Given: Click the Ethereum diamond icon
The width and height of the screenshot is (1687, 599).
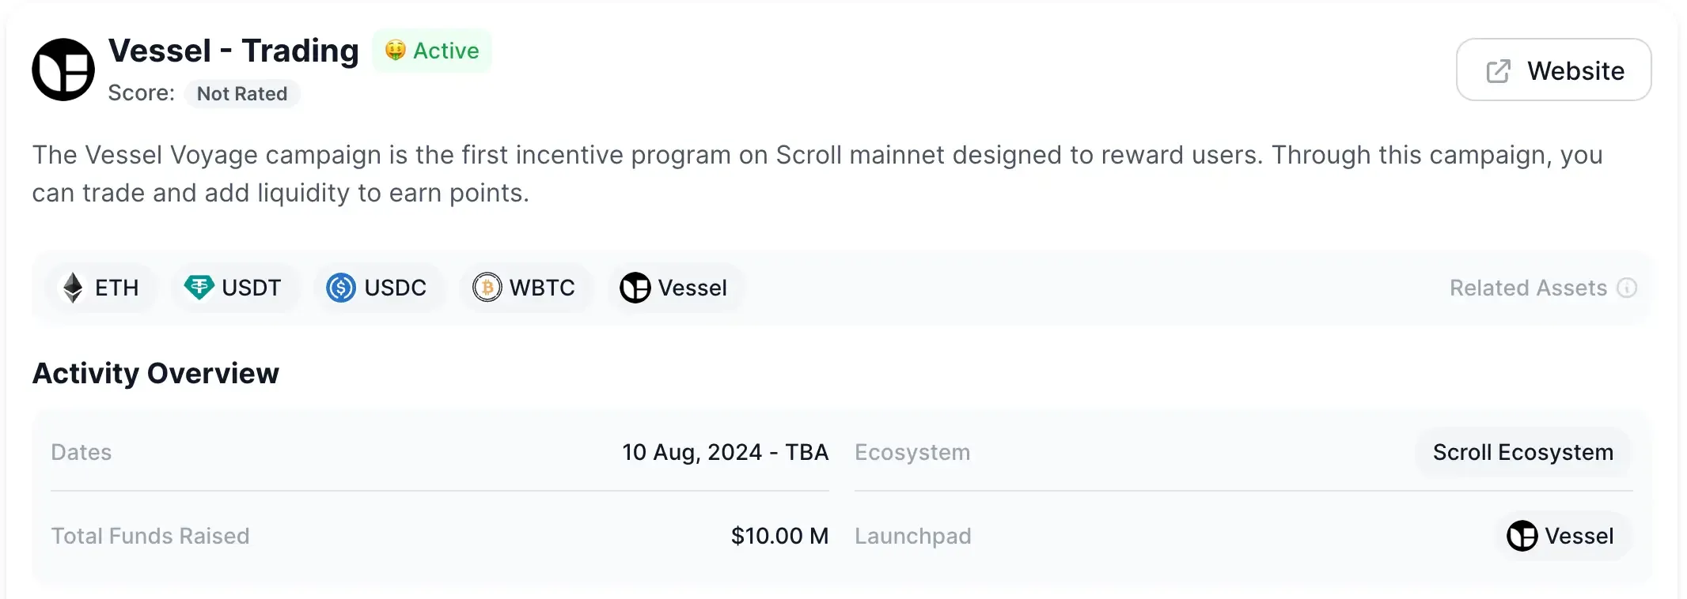Looking at the screenshot, I should point(74,288).
